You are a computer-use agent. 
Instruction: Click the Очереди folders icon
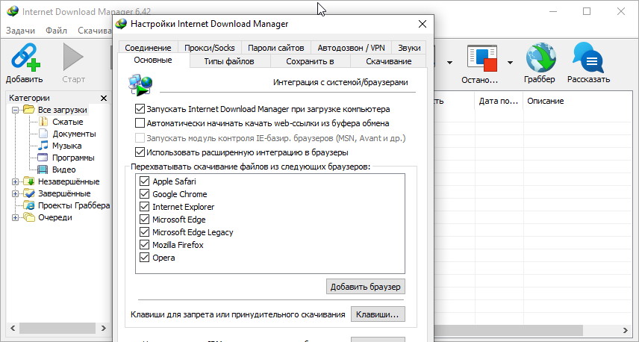(x=29, y=217)
